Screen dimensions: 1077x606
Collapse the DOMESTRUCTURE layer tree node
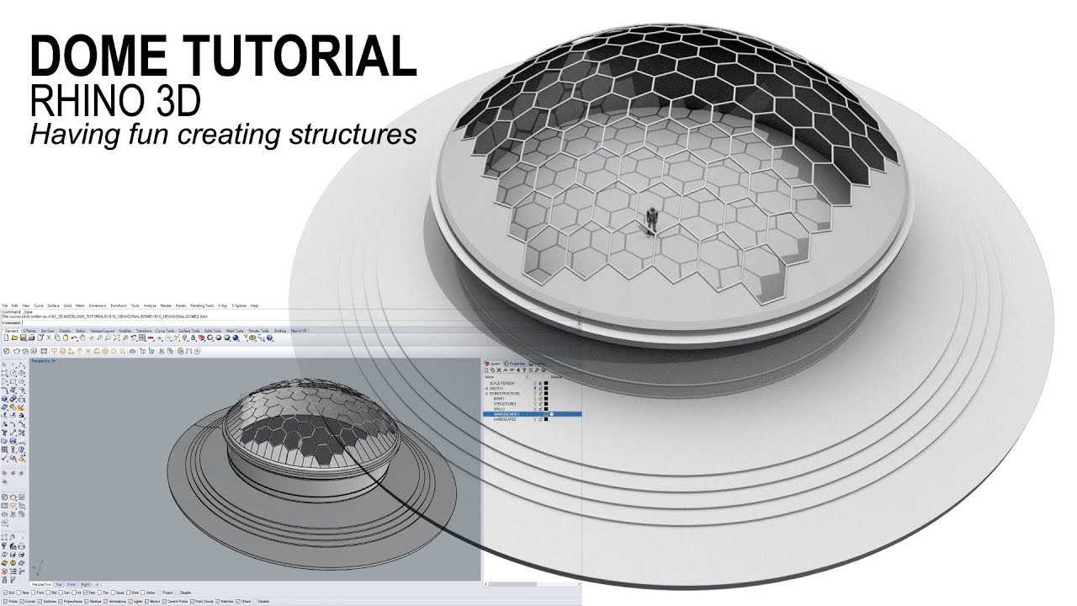(x=486, y=393)
